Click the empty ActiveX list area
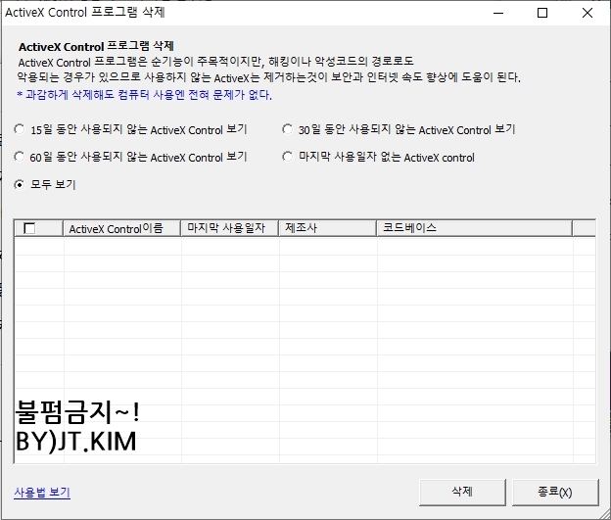Image resolution: width=611 pixels, height=520 pixels. coord(304,323)
